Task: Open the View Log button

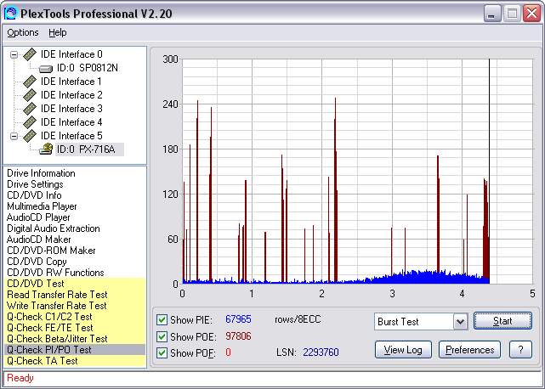Action: [403, 350]
